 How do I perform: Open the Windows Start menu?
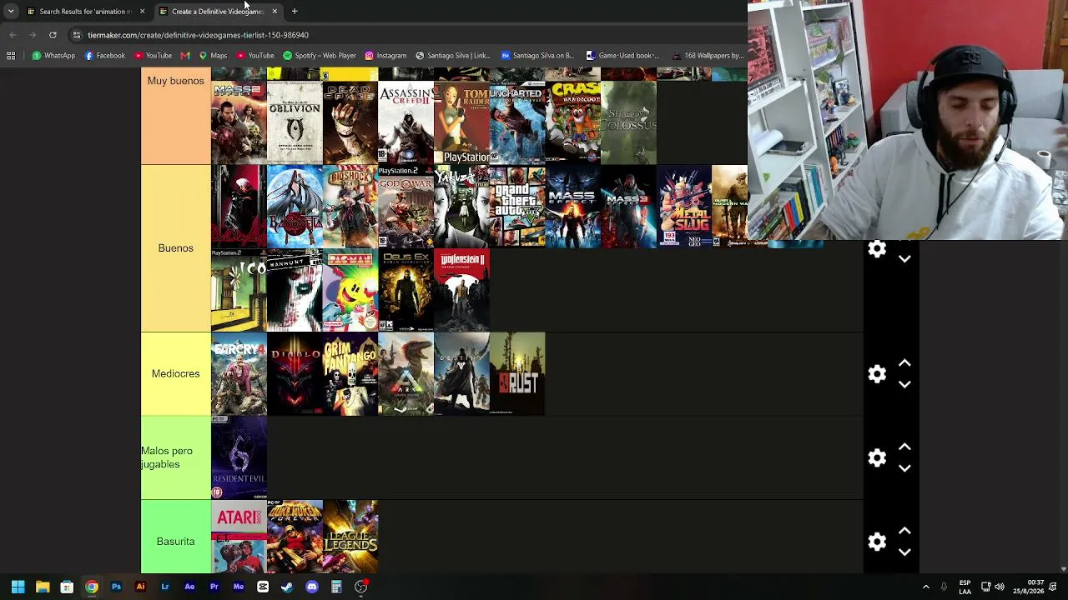(x=18, y=587)
